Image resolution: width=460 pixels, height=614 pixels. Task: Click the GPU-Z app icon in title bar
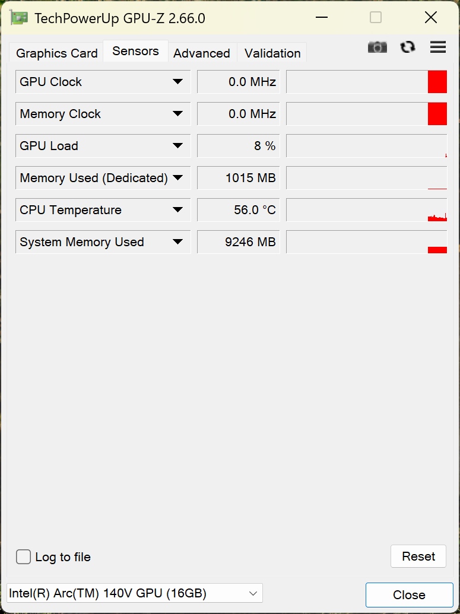pyautogui.click(x=19, y=18)
